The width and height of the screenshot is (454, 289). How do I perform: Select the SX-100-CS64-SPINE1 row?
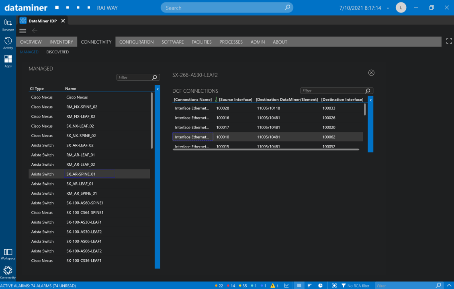point(89,212)
